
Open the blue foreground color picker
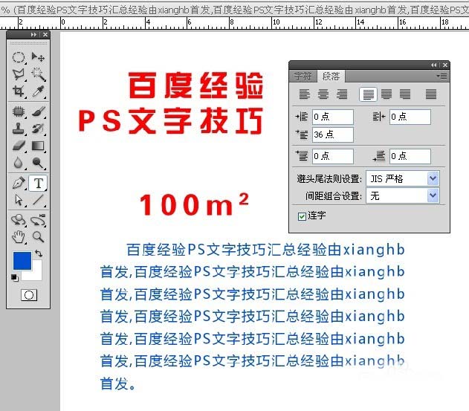tap(22, 261)
